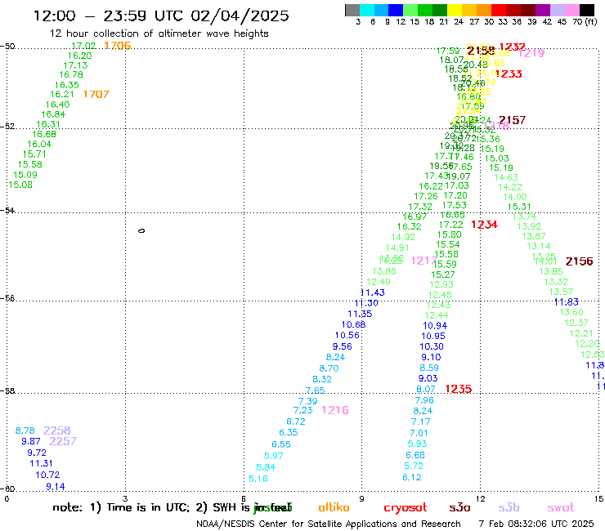605x531 pixels.
Task: Click the title '12:00 – 23:59 UTC 02/04/2025'
Action: (161, 16)
